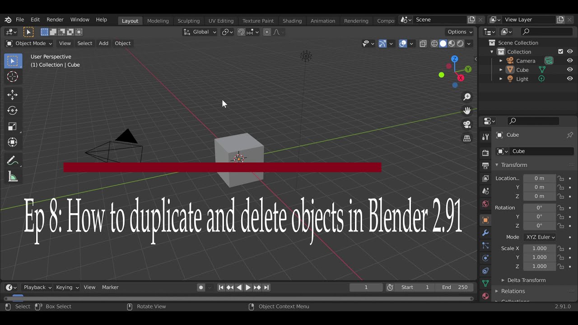
Task: Jump to the end frame button
Action: (x=266, y=287)
